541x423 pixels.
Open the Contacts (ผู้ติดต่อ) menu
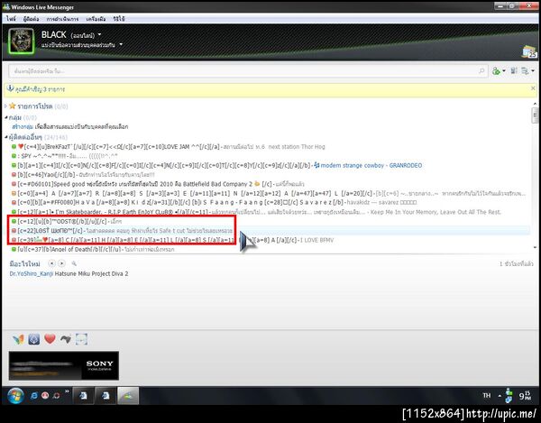(31, 19)
